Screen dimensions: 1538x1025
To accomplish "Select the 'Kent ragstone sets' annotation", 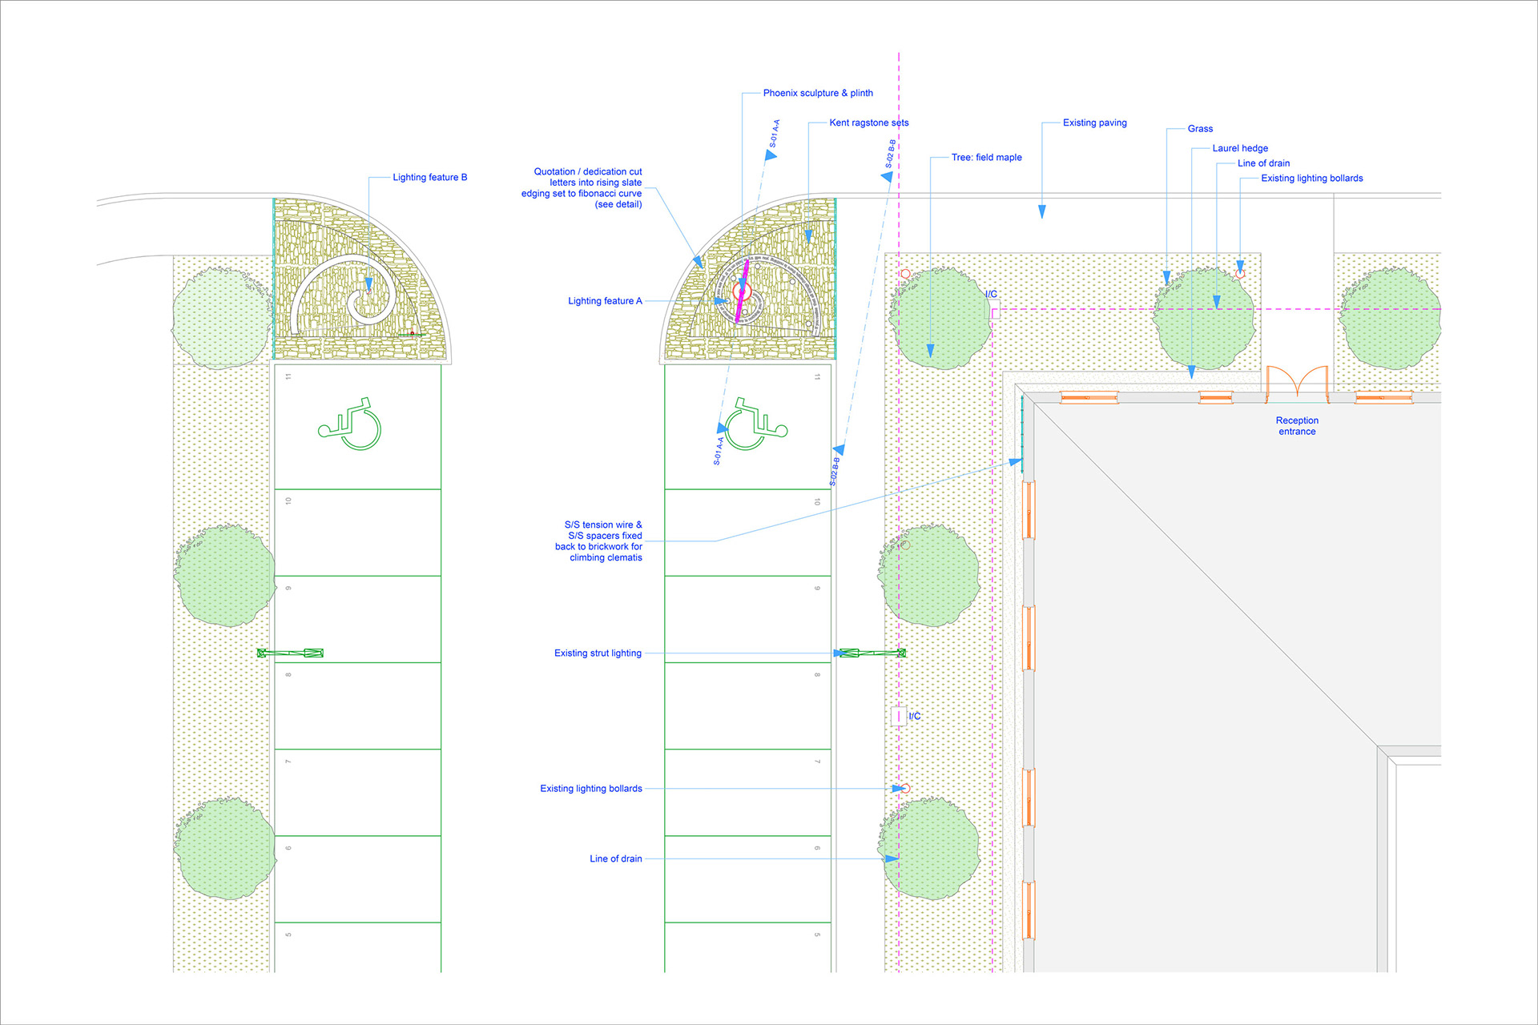I will click(x=868, y=123).
